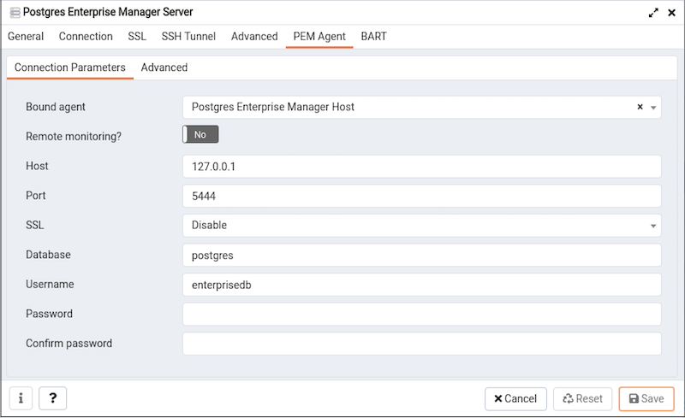Click the Username label
The image size is (685, 418).
coord(50,284)
